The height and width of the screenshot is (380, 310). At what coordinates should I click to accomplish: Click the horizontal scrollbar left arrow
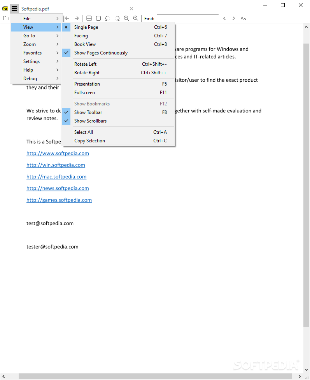coord(4,376)
